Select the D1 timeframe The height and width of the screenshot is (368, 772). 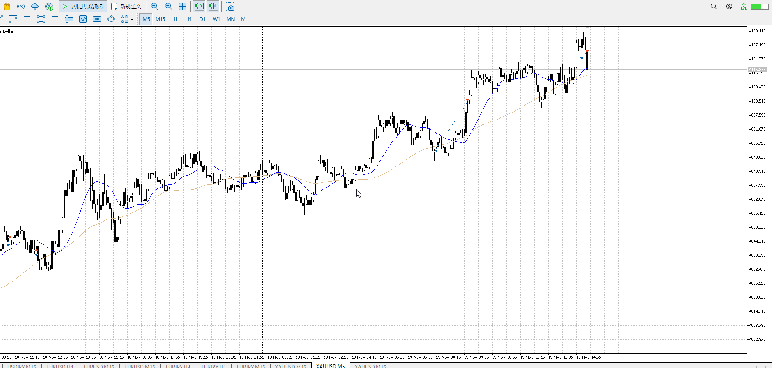(202, 19)
